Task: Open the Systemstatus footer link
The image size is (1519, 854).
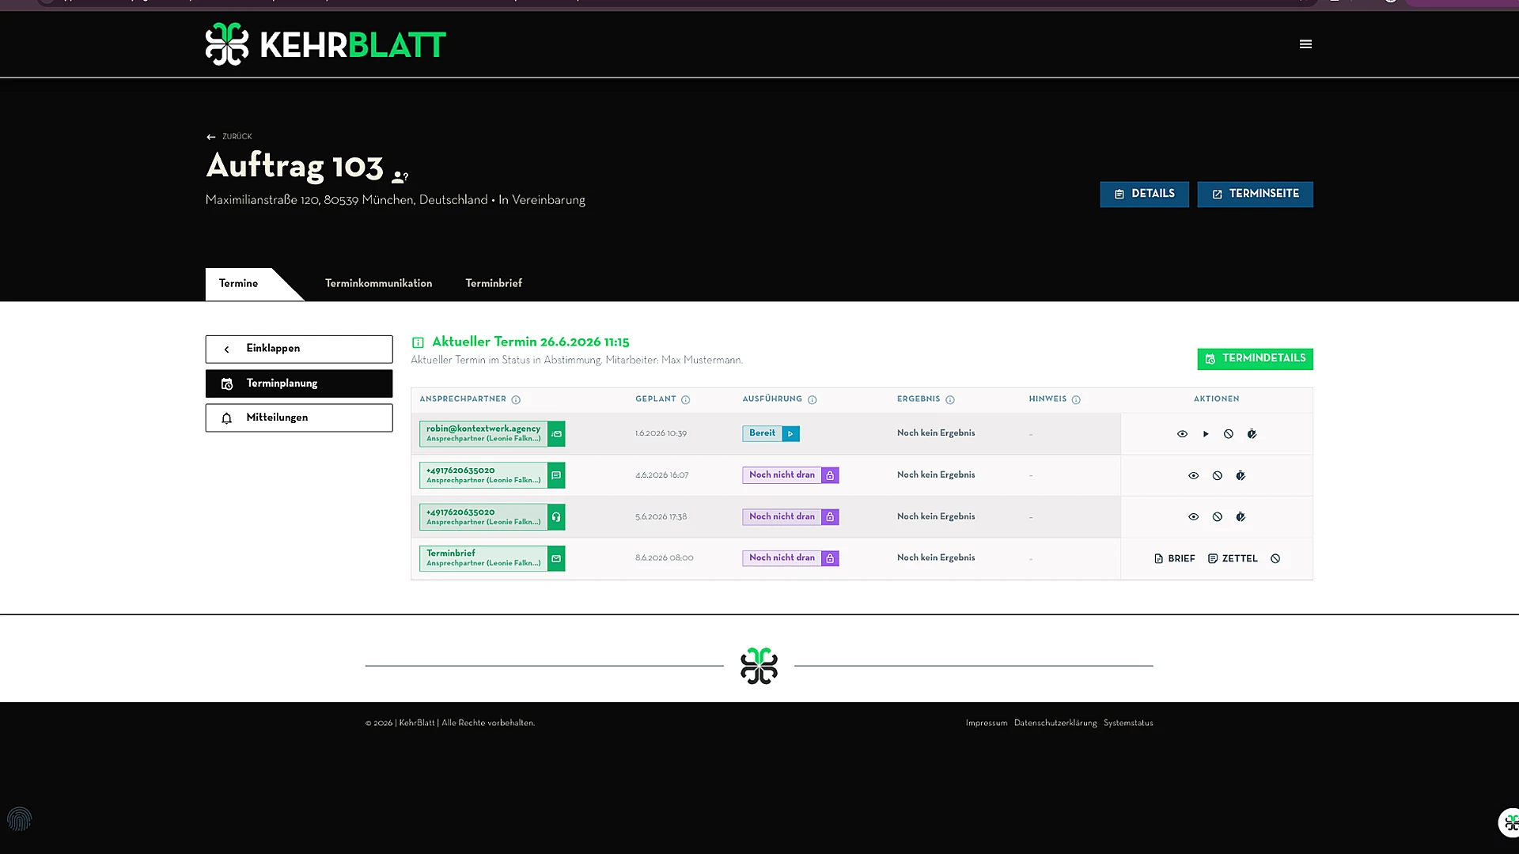Action: 1128,723
